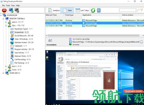Screen dimensions: 144x105
Task: Click the red stop monitoring icon
Action: point(4,10)
